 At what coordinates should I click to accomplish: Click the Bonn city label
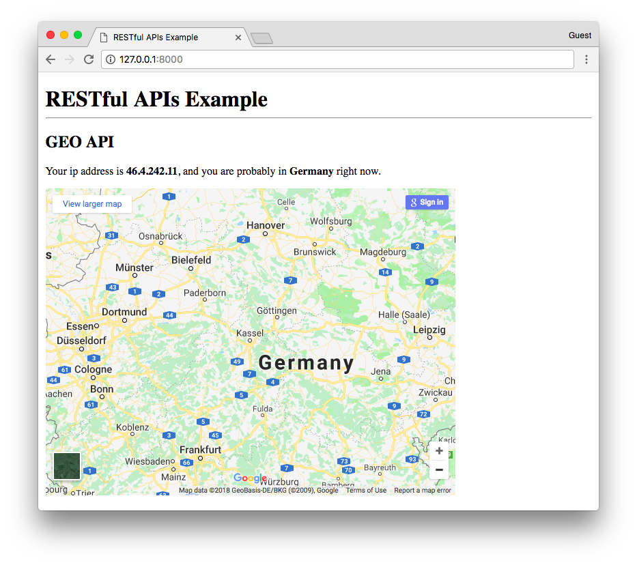pyautogui.click(x=102, y=389)
